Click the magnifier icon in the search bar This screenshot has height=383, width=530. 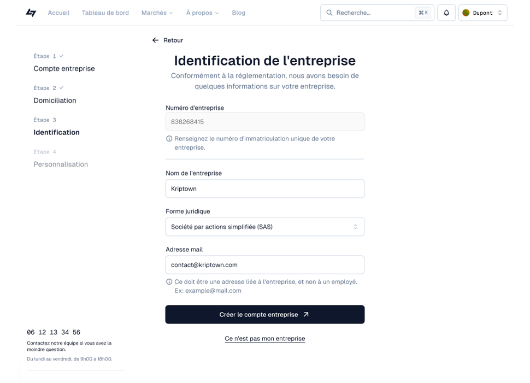329,13
